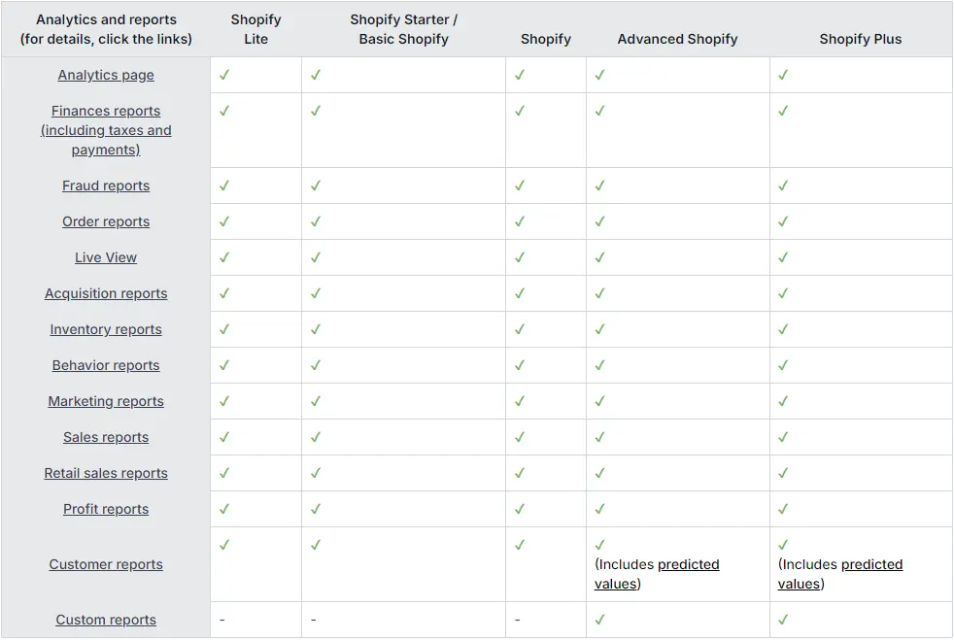Viewport: 954px width, 640px height.
Task: Click Shopify Plus checkmark for Live View
Action: pos(783,257)
